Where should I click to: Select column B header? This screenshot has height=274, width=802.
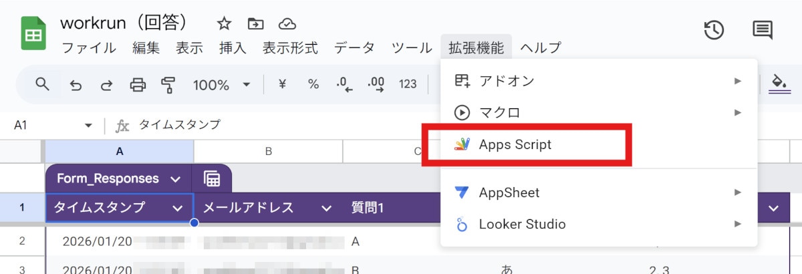click(268, 152)
